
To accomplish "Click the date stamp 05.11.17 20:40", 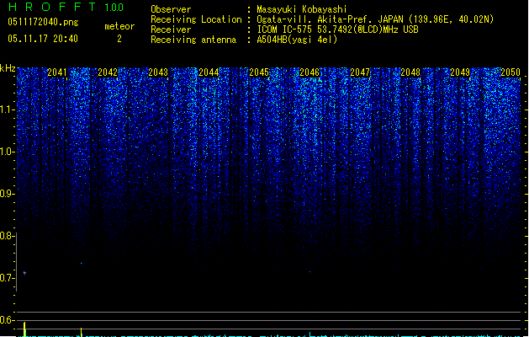I will (x=43, y=39).
